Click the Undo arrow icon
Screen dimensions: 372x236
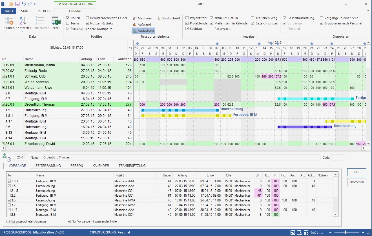pos(23,4)
